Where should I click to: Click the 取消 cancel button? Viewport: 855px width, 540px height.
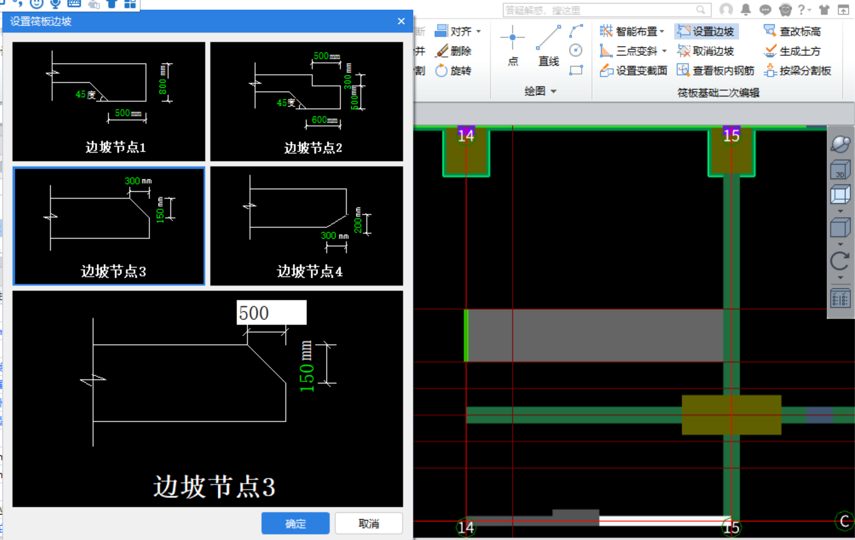(x=369, y=524)
